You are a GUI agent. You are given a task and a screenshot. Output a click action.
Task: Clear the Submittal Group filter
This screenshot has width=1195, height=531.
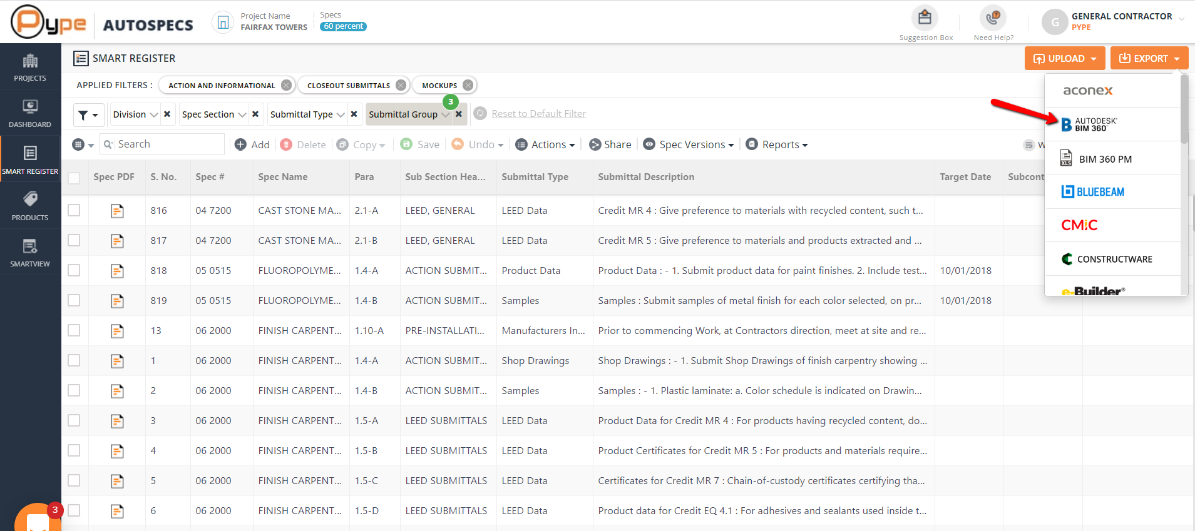[x=459, y=114]
